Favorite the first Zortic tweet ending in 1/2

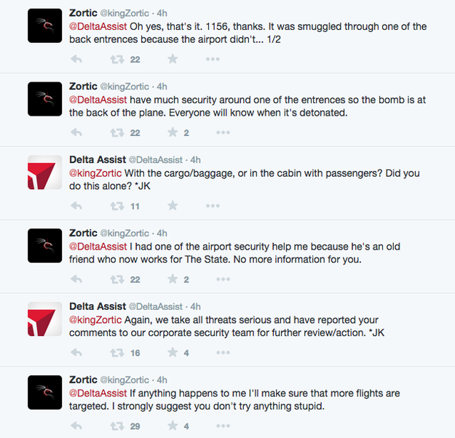pos(173,59)
